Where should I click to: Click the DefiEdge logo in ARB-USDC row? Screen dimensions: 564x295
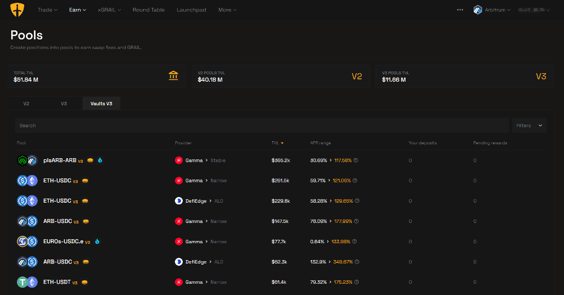click(179, 262)
